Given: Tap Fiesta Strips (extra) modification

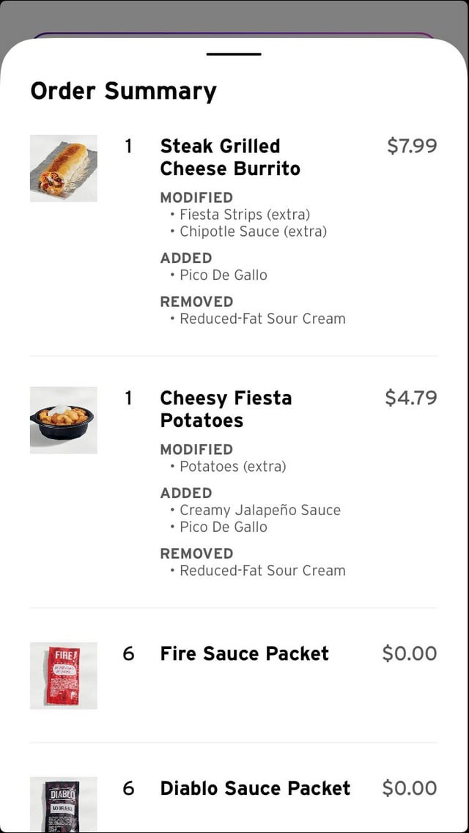Looking at the screenshot, I should [245, 215].
